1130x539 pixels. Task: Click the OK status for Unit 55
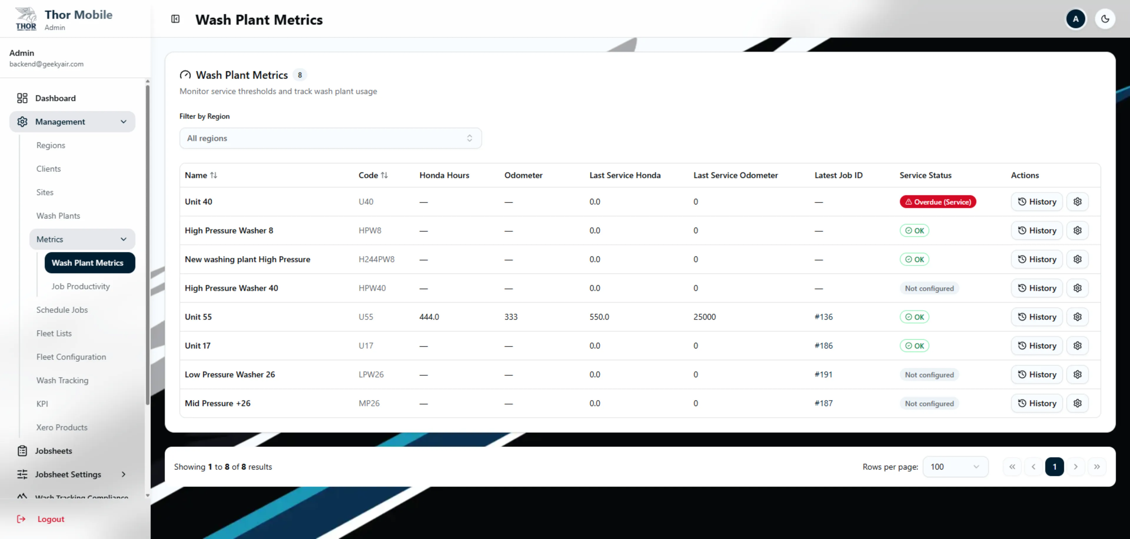(x=914, y=317)
